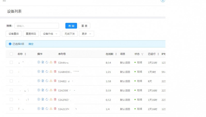Sort by 在线数 column arrows
Viewport: 206px width, 117px height.
pyautogui.click(x=116, y=54)
